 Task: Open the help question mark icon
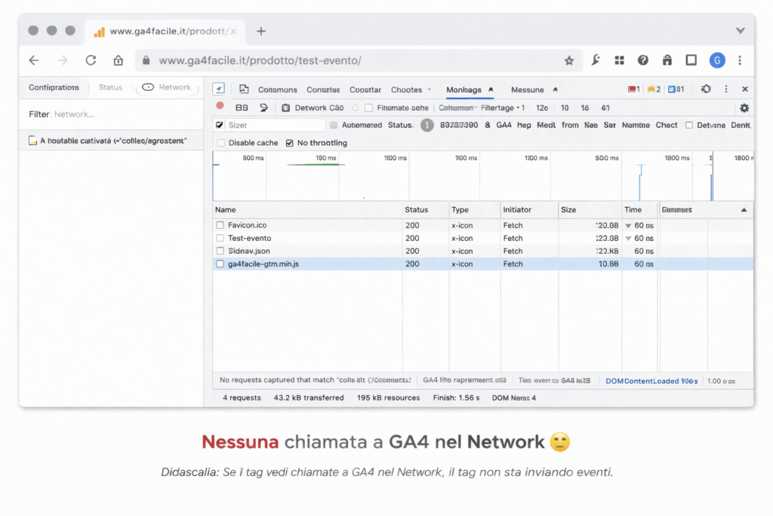pos(643,60)
